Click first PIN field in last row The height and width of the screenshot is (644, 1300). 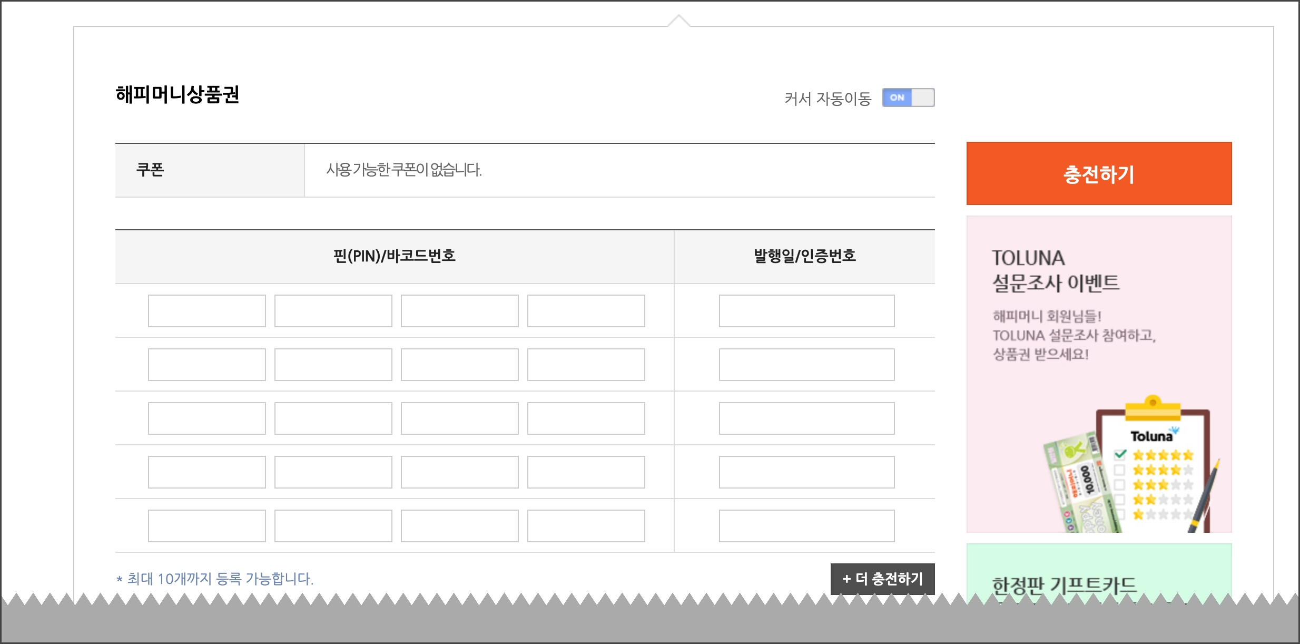point(206,526)
